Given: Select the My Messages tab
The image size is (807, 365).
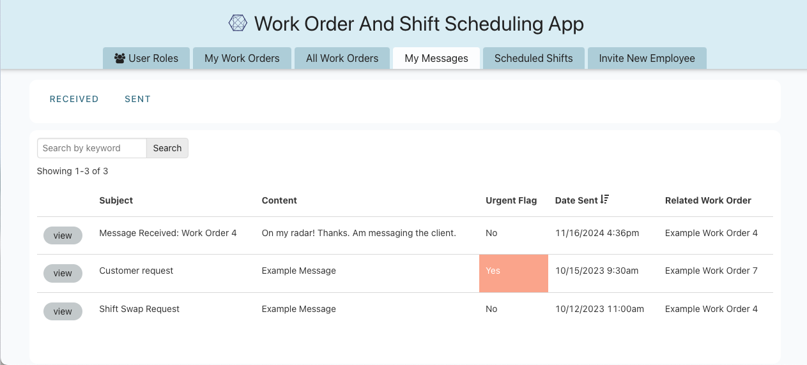Looking at the screenshot, I should click(436, 58).
